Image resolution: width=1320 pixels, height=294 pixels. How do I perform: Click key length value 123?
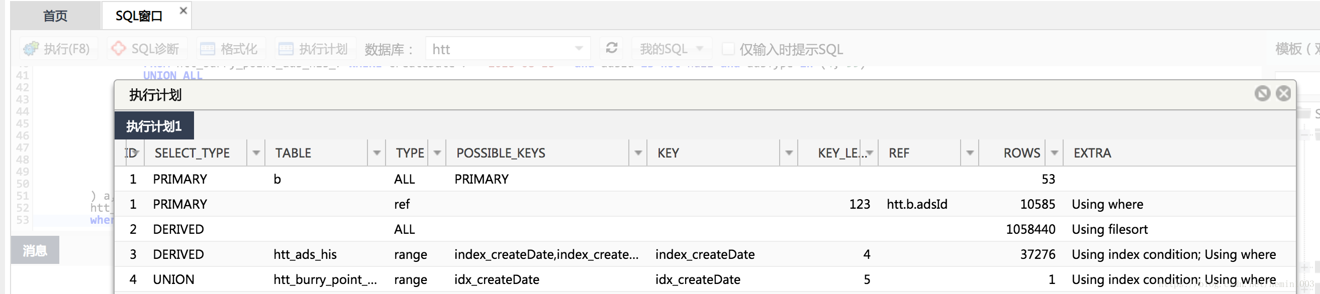click(860, 204)
